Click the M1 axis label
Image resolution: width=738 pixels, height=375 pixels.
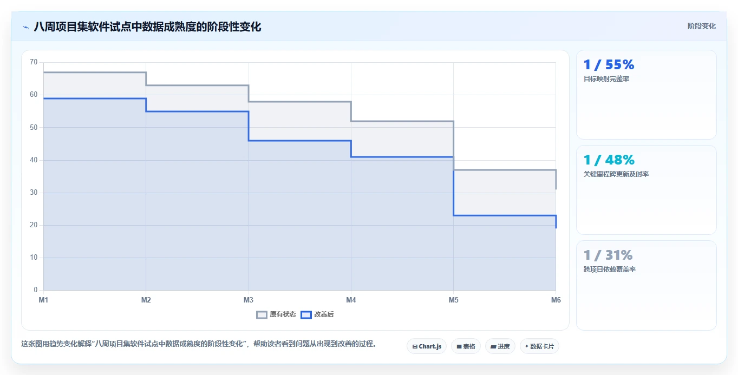click(43, 300)
